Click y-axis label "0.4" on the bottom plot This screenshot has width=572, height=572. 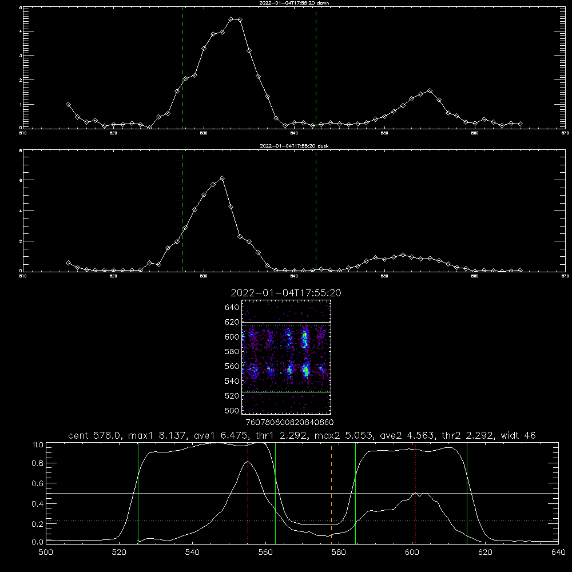38,504
